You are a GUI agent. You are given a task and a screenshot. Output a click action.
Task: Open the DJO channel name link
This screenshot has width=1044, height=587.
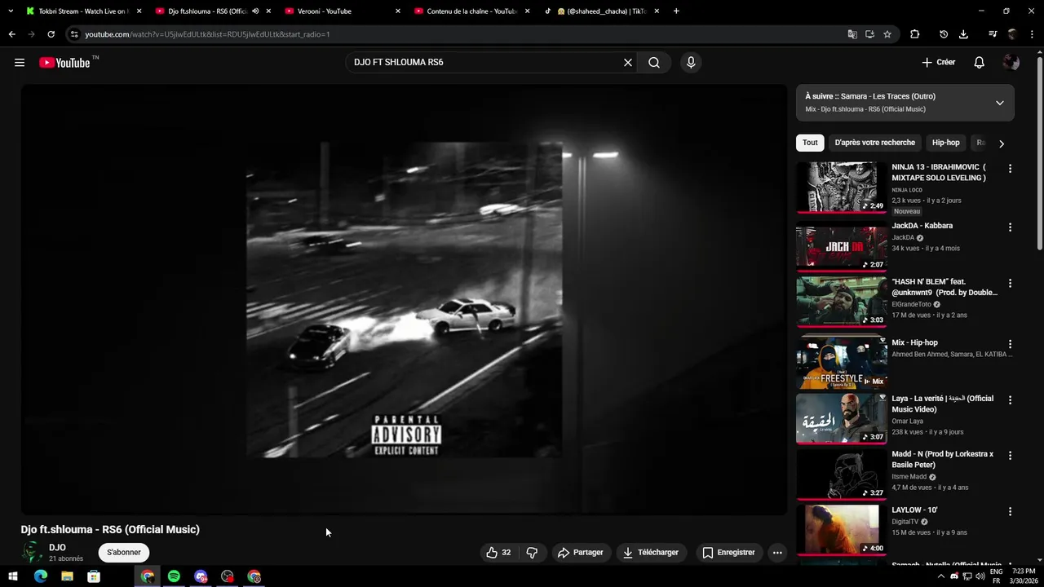[57, 548]
